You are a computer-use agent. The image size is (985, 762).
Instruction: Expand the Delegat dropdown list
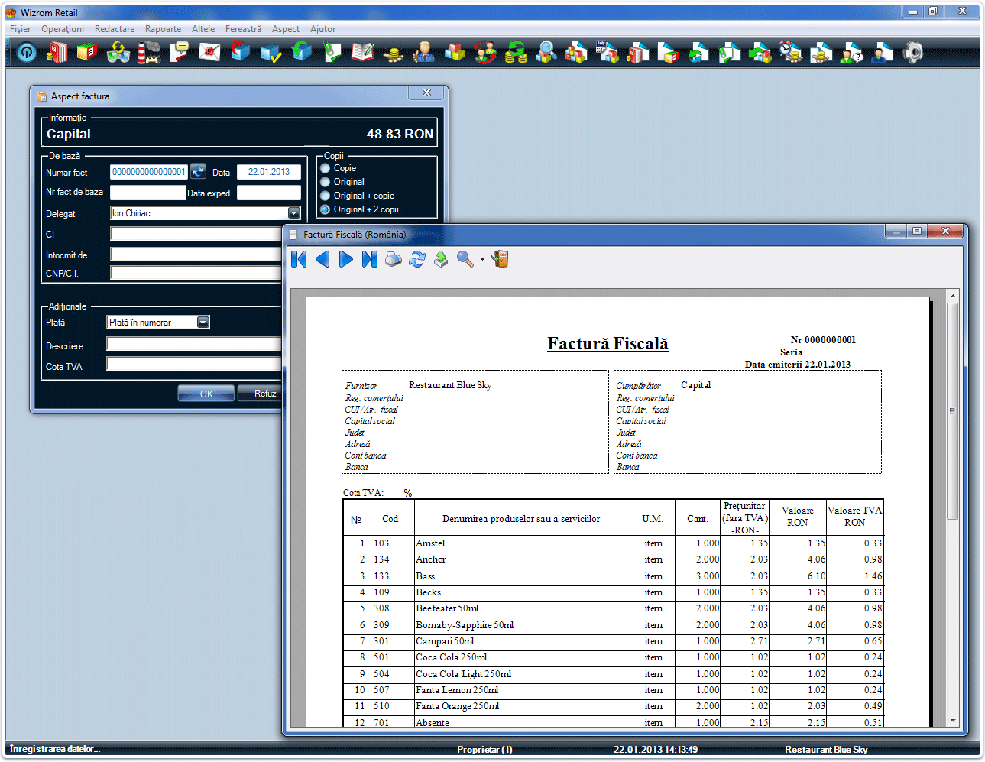293,213
